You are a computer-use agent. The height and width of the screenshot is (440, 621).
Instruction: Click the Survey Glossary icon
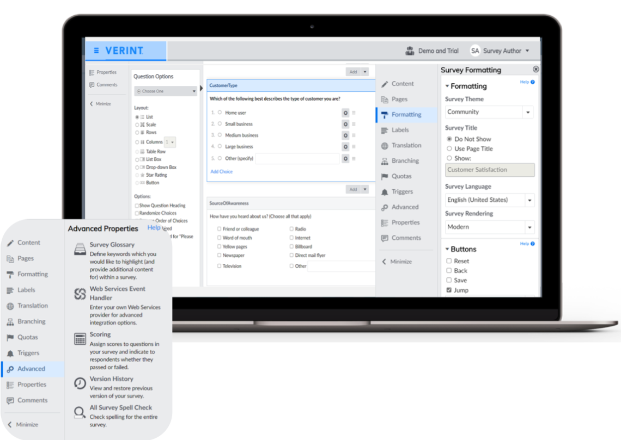(x=80, y=249)
